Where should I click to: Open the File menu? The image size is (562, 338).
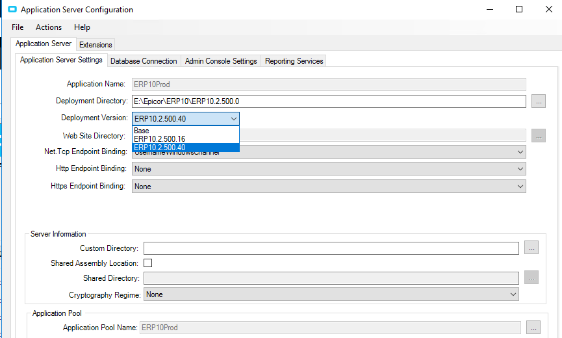click(x=18, y=27)
